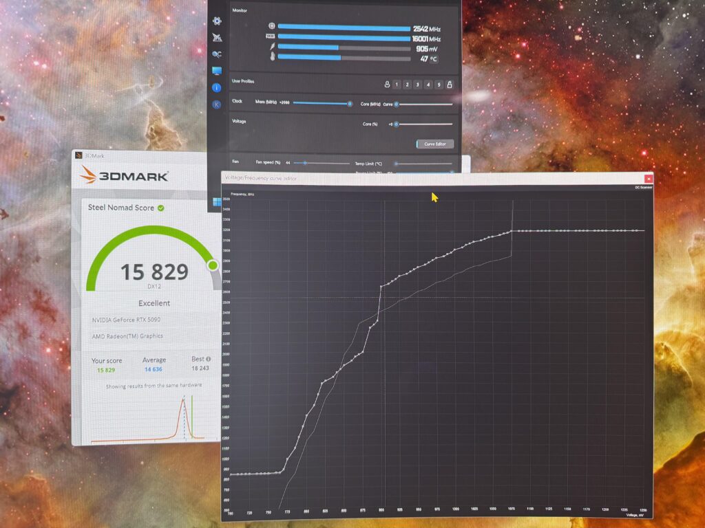This screenshot has width=705, height=528.
Task: Click the MSI fighter jet logo icon
Action: tap(217, 37)
